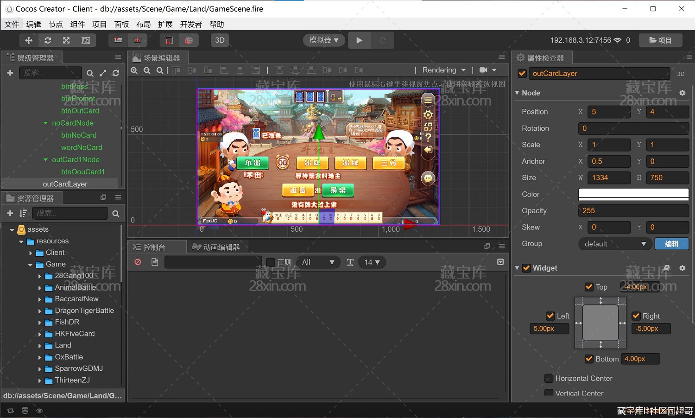Click the 编辑 group edit button
Screen dimensions: 695x418
[672, 244]
